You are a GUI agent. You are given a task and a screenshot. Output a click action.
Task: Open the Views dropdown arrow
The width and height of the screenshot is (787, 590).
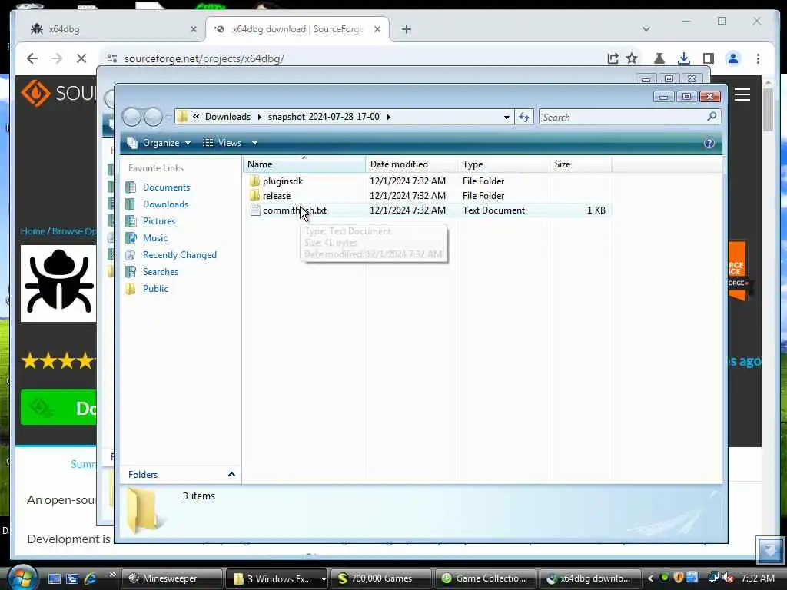[254, 143]
